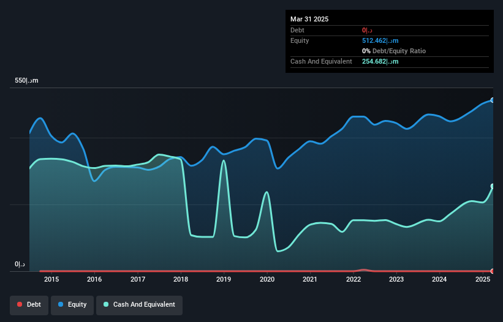Select the 2018 x-axis label
The image size is (503, 322).
click(181, 279)
